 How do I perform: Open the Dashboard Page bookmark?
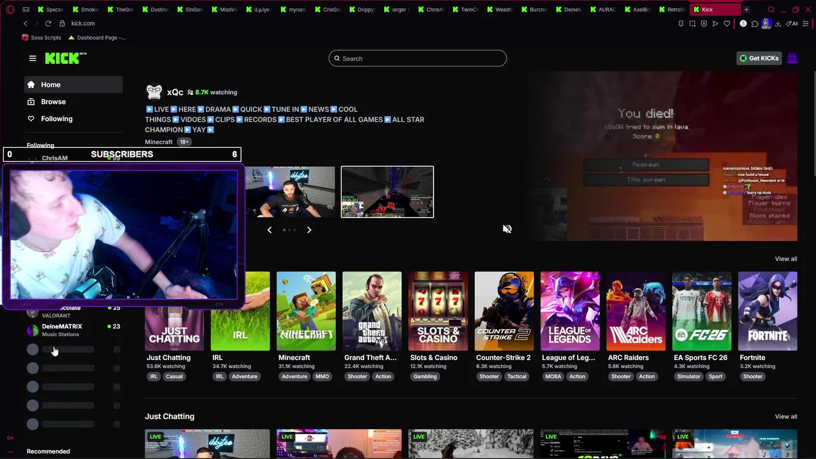click(x=97, y=38)
